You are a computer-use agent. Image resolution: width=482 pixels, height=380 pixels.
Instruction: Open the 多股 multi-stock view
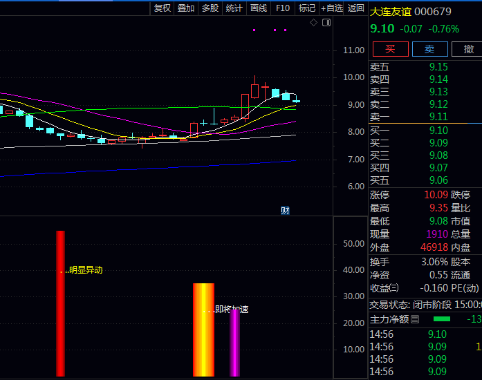pyautogui.click(x=210, y=8)
